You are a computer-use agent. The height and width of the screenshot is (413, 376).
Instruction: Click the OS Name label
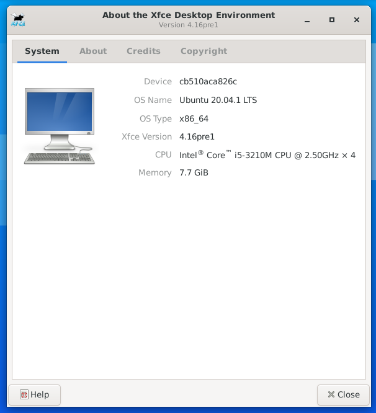tap(153, 100)
